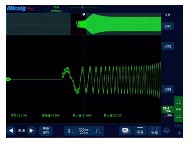Tap the red run/stop status label
Viewport: 190px width, 143px height.
(x=30, y=9)
